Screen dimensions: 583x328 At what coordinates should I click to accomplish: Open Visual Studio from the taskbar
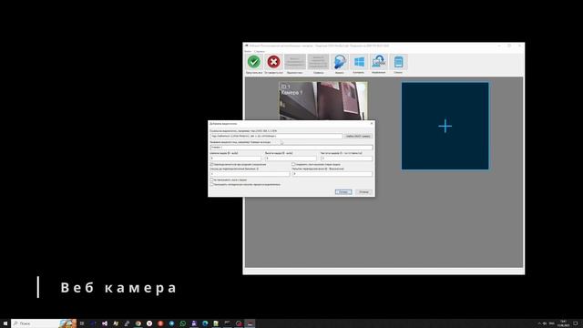click(x=105, y=323)
